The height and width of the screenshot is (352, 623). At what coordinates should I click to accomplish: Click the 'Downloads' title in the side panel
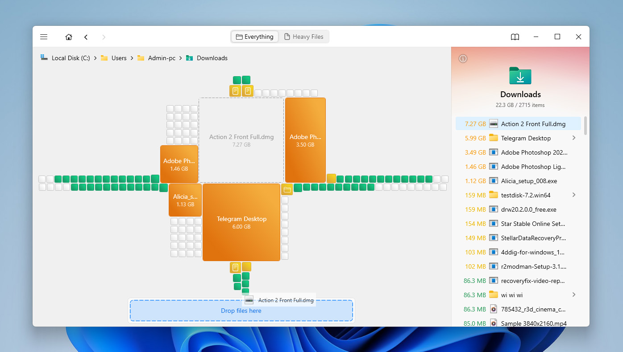(x=520, y=94)
